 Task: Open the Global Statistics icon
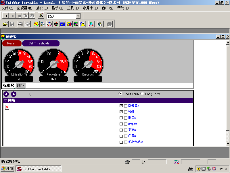tap(76, 24)
